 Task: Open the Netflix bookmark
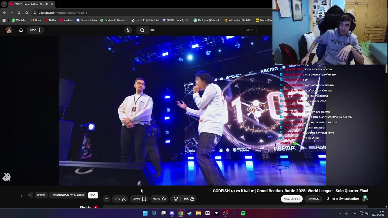pyautogui.click(x=50, y=20)
